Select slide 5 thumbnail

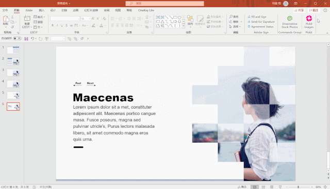(x=13, y=95)
